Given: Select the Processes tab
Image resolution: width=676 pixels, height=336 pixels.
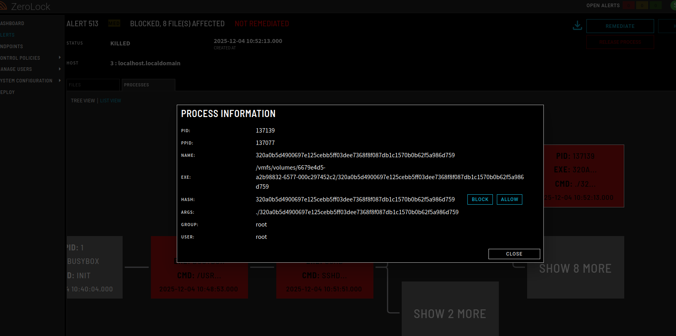Looking at the screenshot, I should point(148,85).
